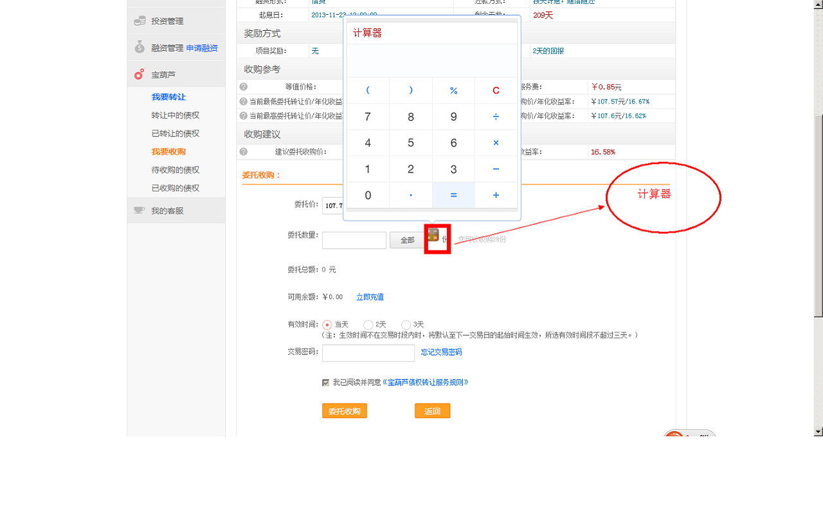
Task: Click the calculator plus key
Action: [x=496, y=195]
